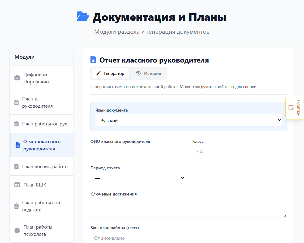Click the briefcase icon for Цифровой Портфолио
Screen dimensions: 304x243
(x=17, y=78)
